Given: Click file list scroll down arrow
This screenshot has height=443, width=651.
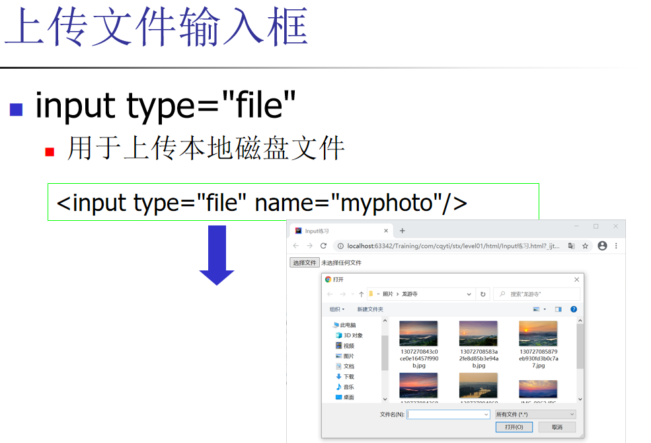Looking at the screenshot, I should click(580, 399).
